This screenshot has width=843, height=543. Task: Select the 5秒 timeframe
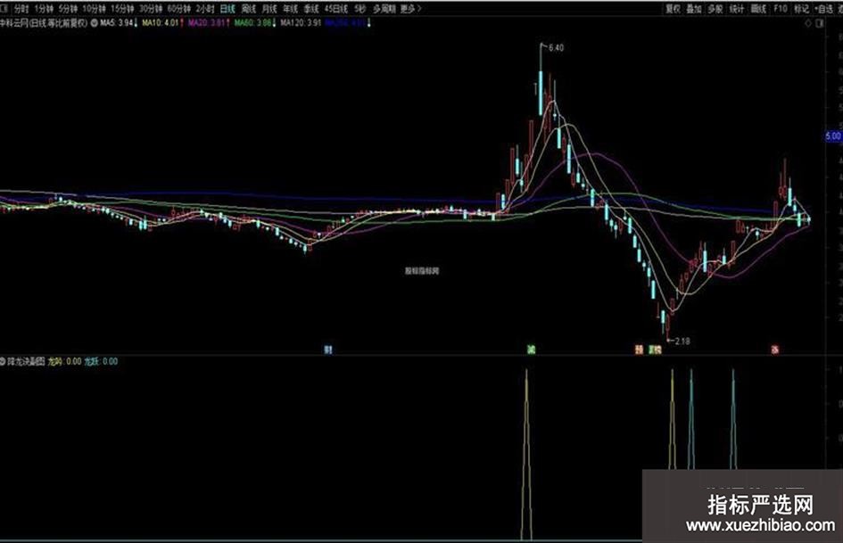[x=360, y=9]
